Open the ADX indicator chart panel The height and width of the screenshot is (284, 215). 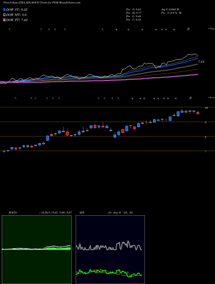click(x=110, y=250)
